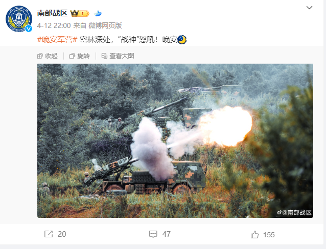This screenshot has width=326, height=249.
Task: Open the 南部战区 profile avatar
Action: coord(19,19)
